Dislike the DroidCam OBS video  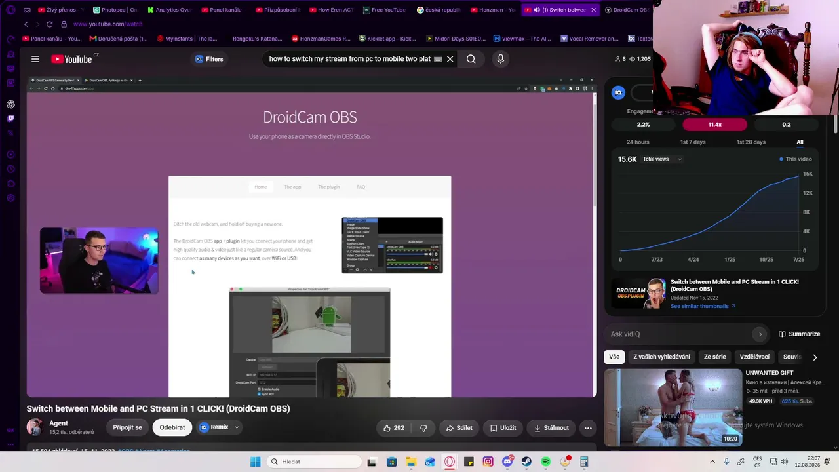pos(423,428)
